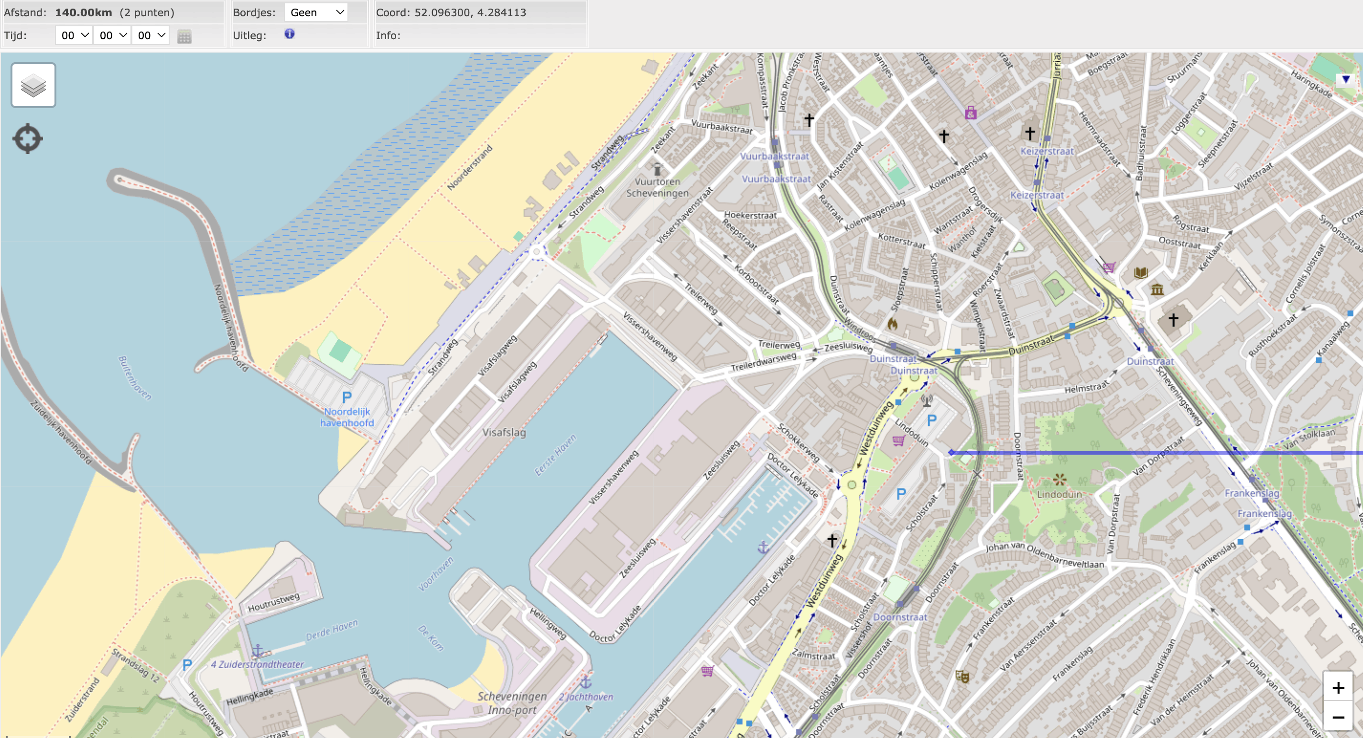Click the locate-me crosshair icon
The image size is (1363, 738).
coord(28,139)
